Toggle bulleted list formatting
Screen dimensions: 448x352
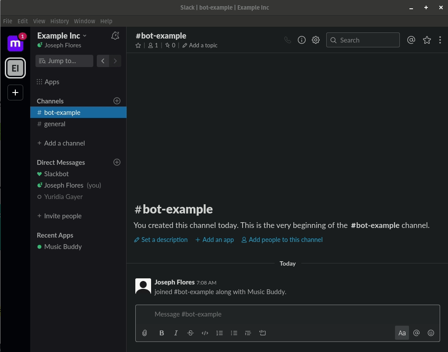point(234,333)
